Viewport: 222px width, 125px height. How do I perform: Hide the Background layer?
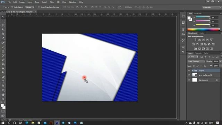[189, 80]
